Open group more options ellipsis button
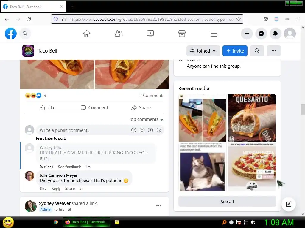Screen dimensions: 305x228 click(x=274, y=51)
